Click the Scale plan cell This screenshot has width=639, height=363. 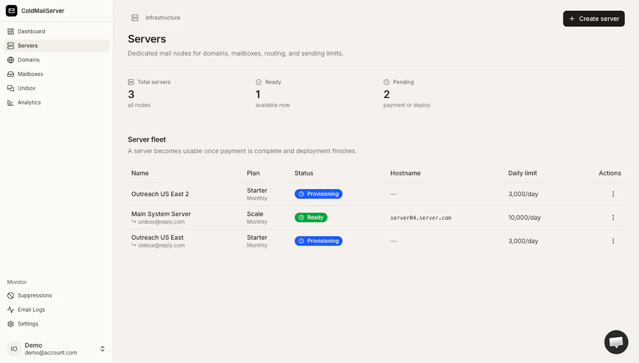tap(257, 218)
